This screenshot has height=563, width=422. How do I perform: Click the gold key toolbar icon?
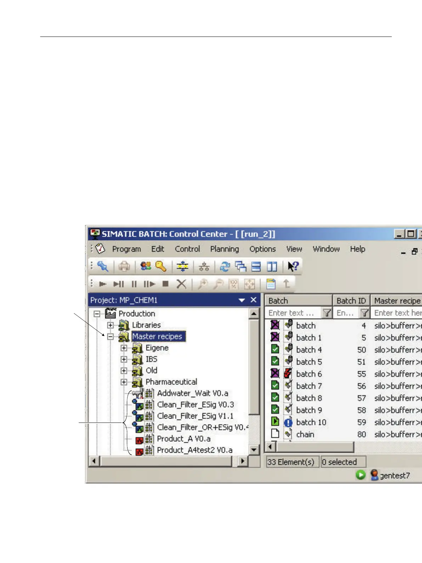(161, 266)
